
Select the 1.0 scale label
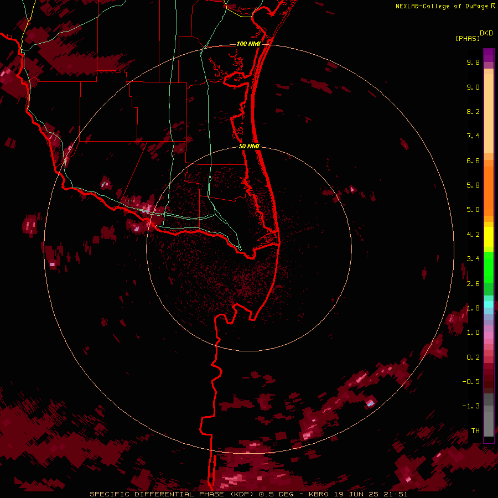(473, 333)
